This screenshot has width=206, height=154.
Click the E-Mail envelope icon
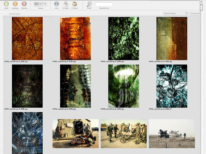(x=66, y=4)
